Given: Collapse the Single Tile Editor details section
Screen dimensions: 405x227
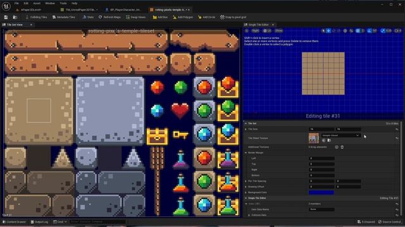Looking at the screenshot, I should coord(246,198).
